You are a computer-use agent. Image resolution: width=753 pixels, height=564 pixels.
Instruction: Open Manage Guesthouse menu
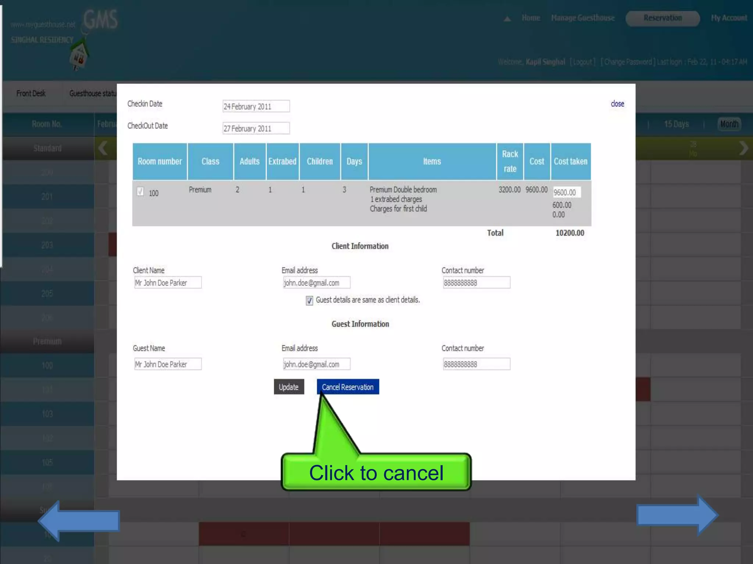click(x=583, y=18)
